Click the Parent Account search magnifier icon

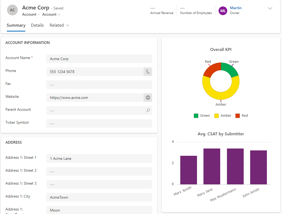tap(148, 111)
